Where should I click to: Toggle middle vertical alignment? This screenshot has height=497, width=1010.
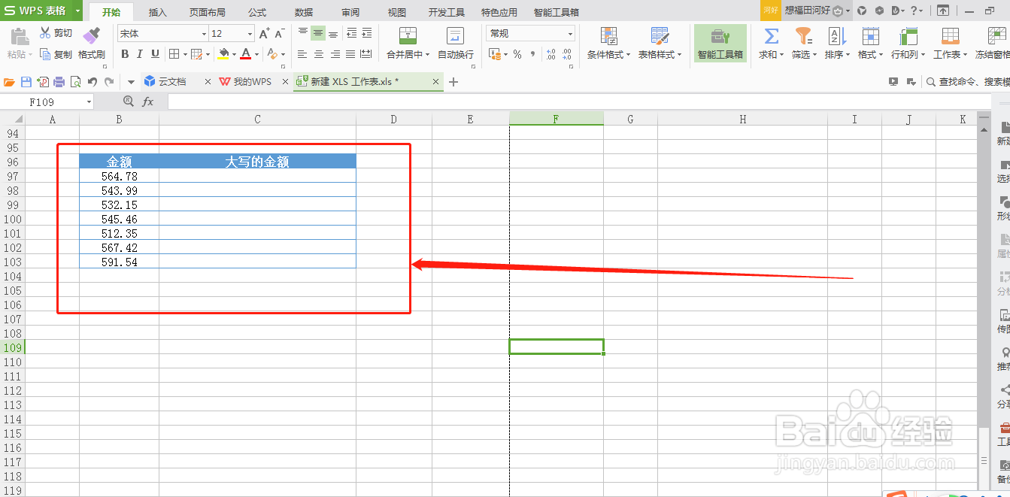coord(318,33)
